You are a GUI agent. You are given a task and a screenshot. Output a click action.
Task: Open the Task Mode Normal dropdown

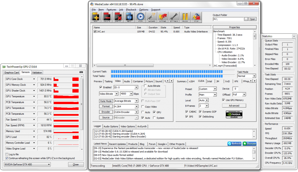(x=246, y=76)
